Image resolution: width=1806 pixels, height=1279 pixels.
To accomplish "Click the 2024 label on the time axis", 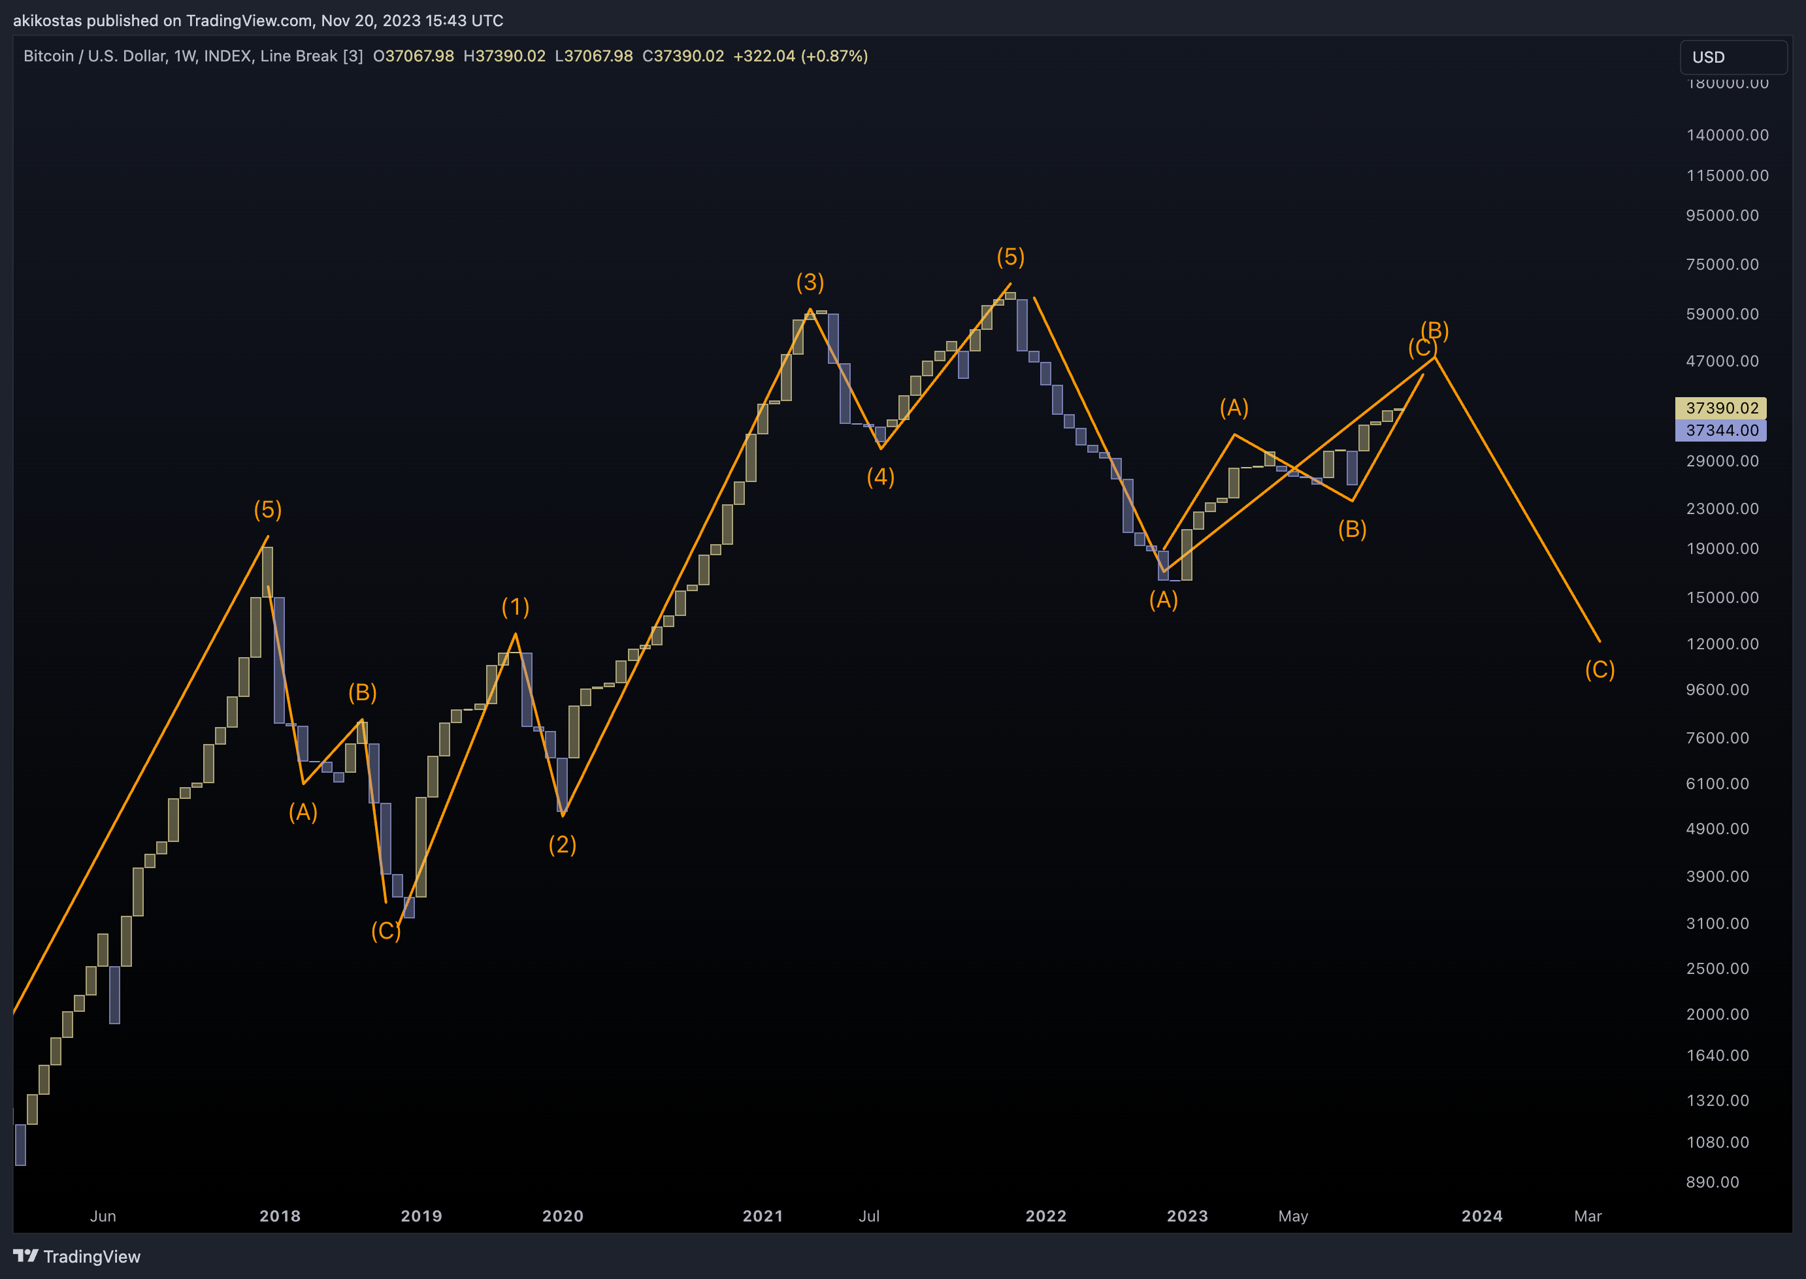I will coord(1483,1216).
